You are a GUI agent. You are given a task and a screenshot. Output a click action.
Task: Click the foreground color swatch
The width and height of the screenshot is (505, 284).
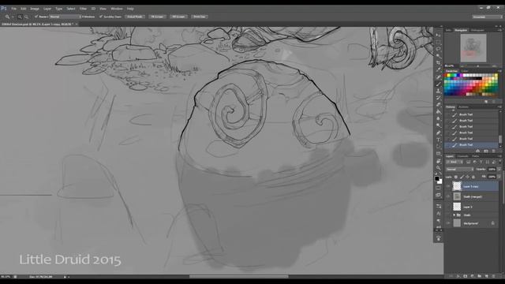click(436, 178)
